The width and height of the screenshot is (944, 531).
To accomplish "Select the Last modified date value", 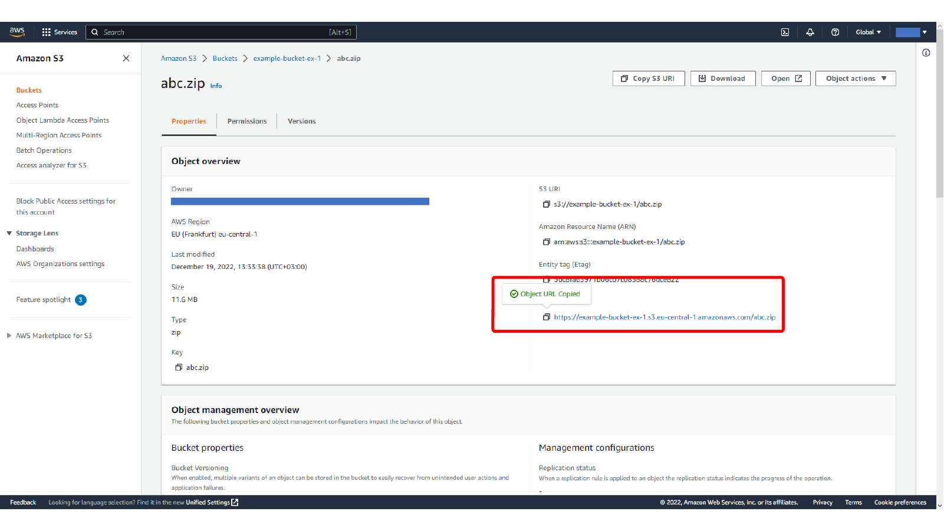I will (239, 267).
